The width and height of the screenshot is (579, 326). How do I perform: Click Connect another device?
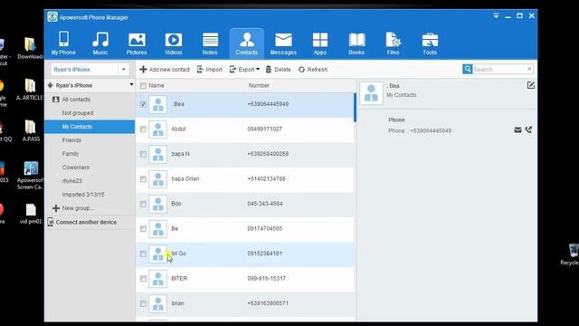[x=82, y=222]
